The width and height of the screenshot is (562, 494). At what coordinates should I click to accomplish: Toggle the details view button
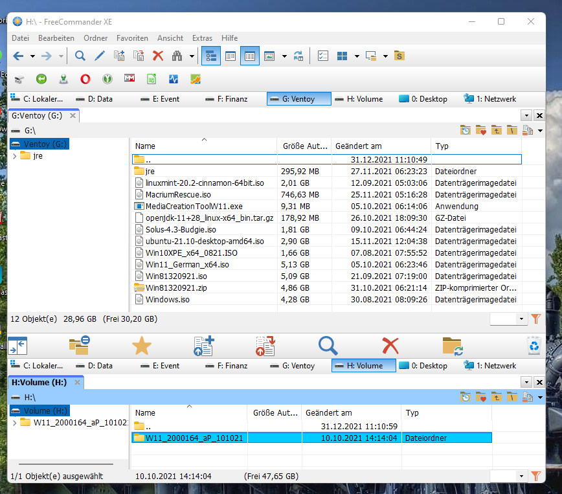click(250, 56)
